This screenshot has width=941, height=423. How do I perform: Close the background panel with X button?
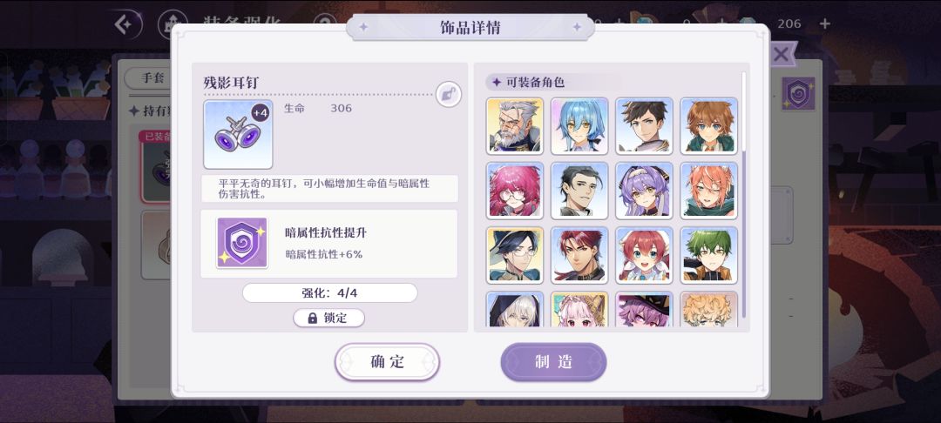click(x=780, y=55)
